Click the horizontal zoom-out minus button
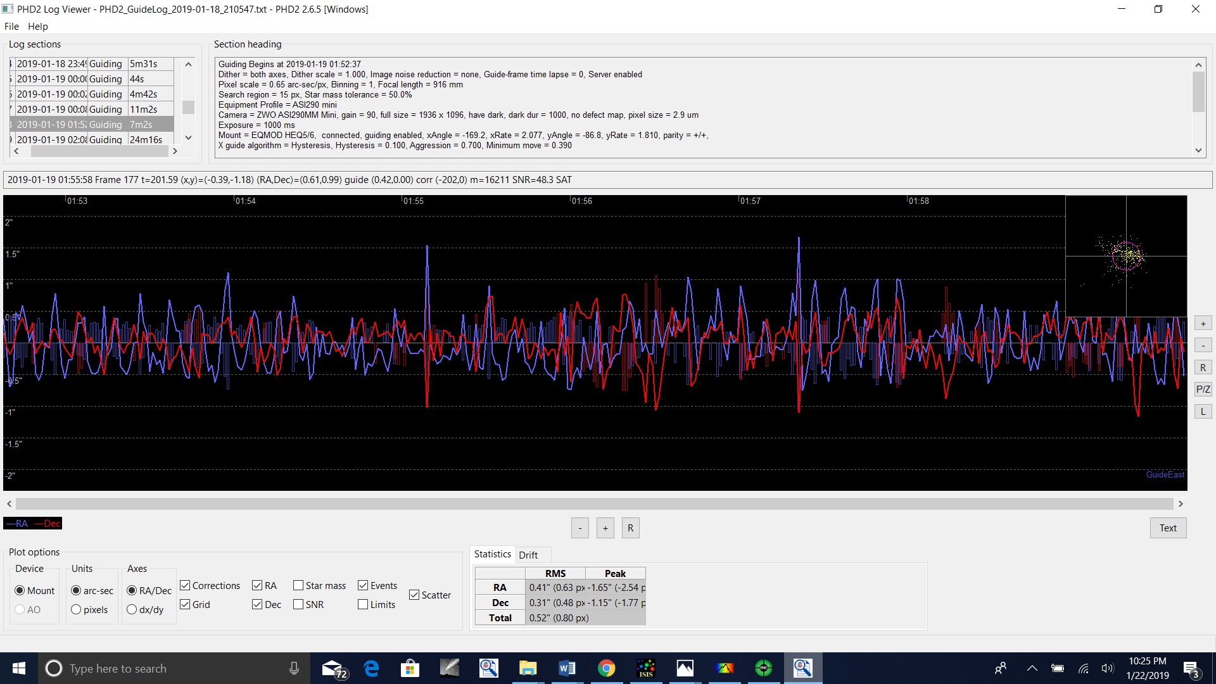This screenshot has height=684, width=1216. [x=579, y=528]
